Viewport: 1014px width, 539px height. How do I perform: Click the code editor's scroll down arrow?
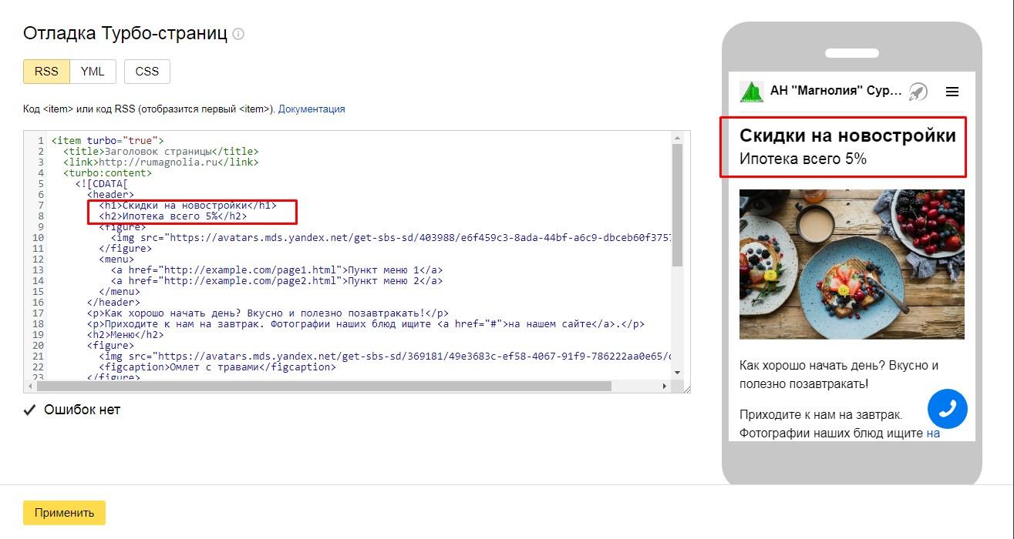677,373
